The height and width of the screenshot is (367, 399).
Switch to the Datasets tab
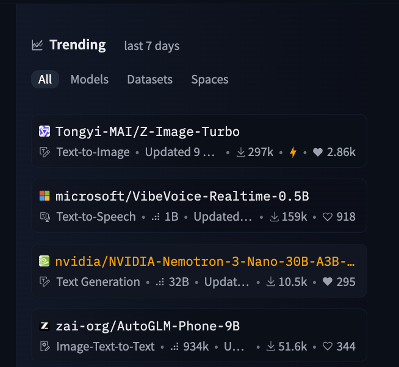[x=149, y=79]
